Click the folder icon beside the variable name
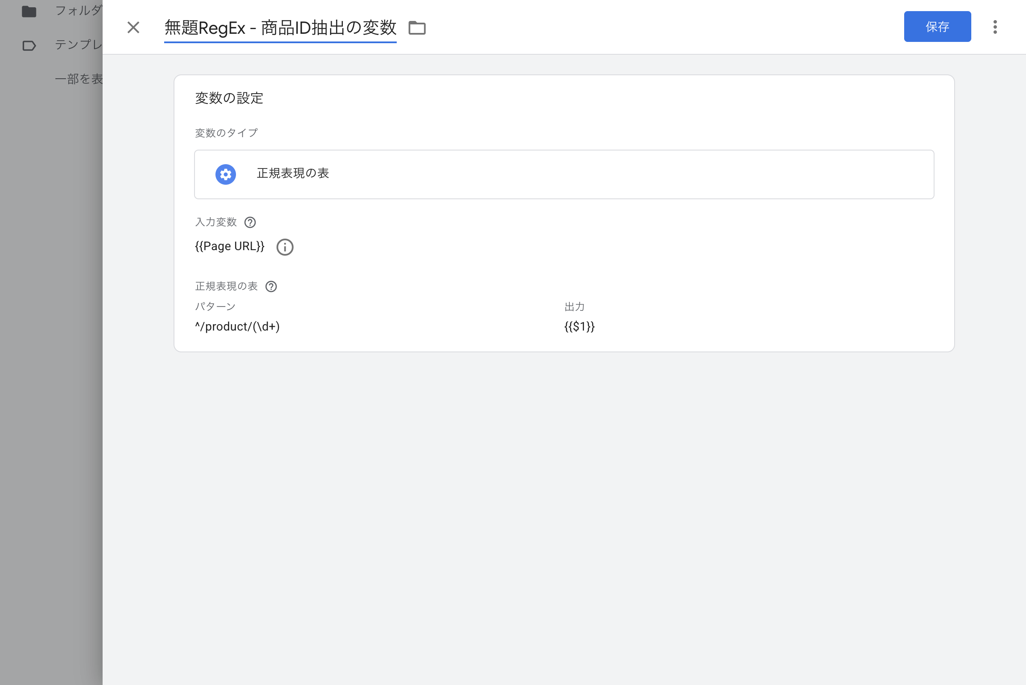The height and width of the screenshot is (685, 1026). [417, 28]
